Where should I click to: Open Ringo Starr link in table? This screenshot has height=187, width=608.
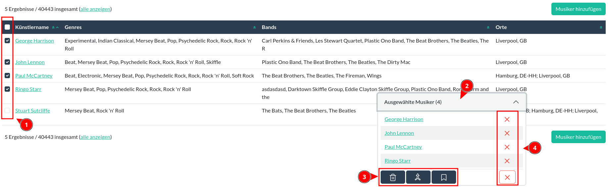click(x=28, y=89)
